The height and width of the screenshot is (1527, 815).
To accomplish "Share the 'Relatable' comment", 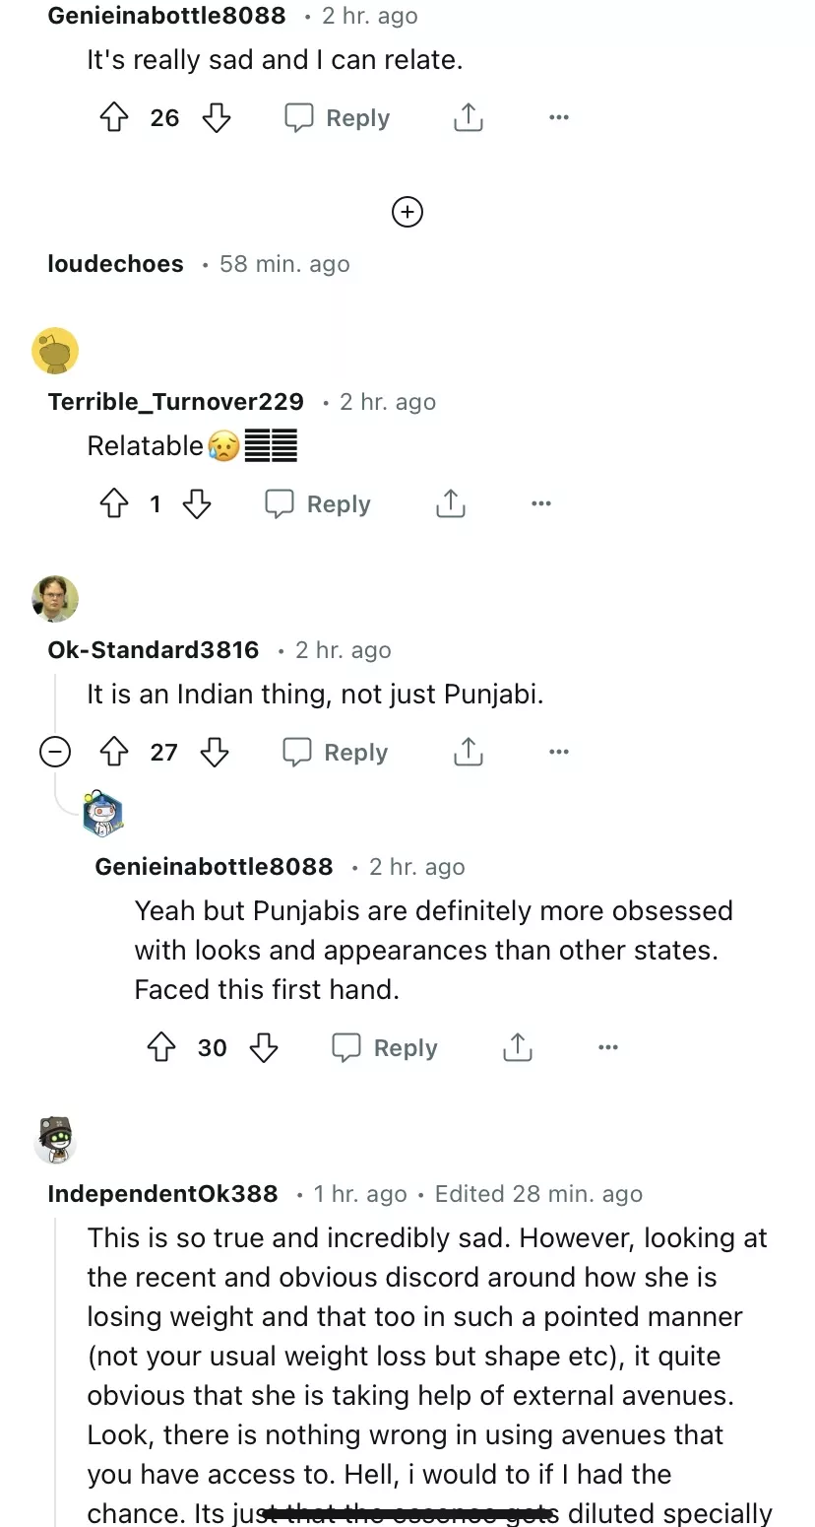I will (450, 504).
